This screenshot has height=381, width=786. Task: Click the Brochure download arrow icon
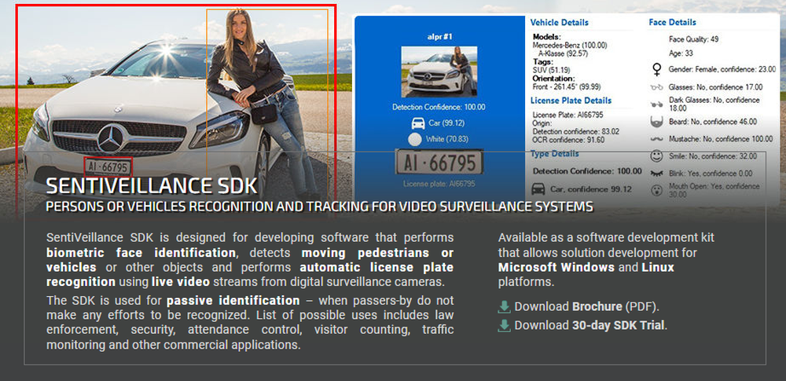504,307
